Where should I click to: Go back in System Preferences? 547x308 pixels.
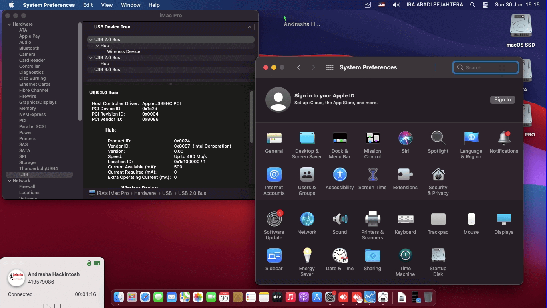pyautogui.click(x=299, y=67)
